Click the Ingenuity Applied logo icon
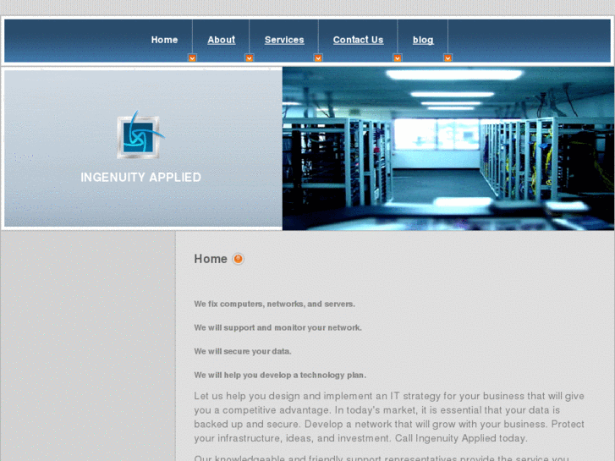Screen dimensions: 615x461 click(x=140, y=135)
